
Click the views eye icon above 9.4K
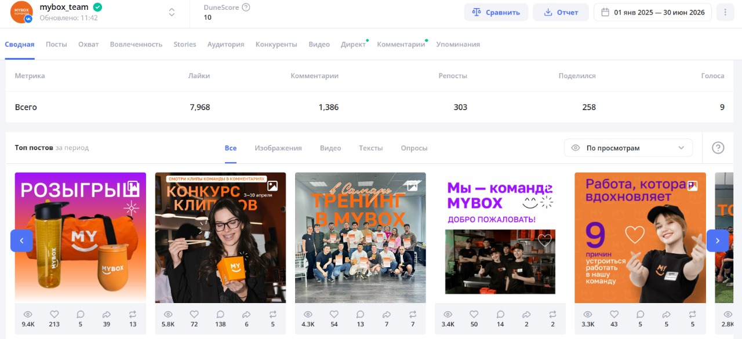(28, 314)
